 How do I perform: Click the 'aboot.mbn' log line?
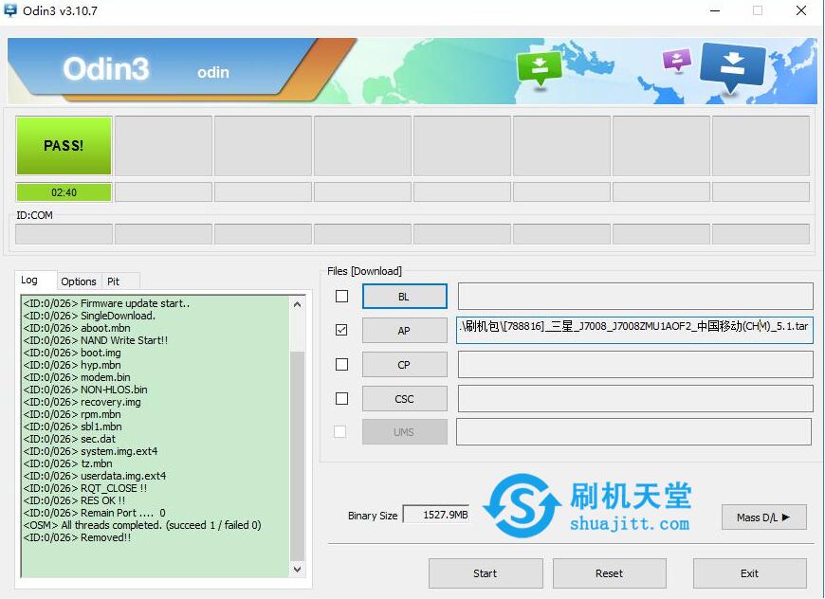(77, 328)
